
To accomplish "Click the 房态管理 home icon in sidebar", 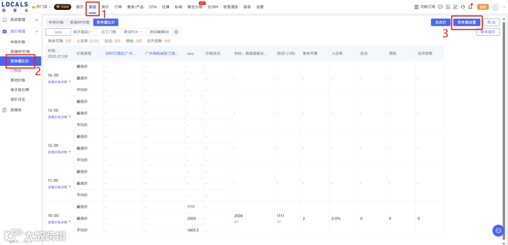I will [x=5, y=20].
